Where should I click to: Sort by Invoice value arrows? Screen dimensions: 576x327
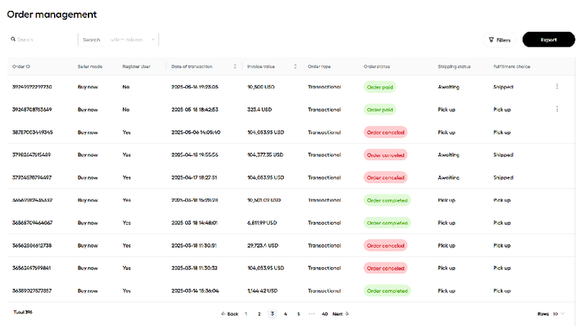coord(295,66)
